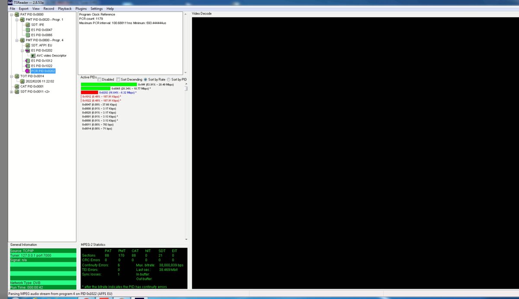Click the ES PID 0x1012 audio icon
The image size is (519, 299).
click(x=28, y=61)
